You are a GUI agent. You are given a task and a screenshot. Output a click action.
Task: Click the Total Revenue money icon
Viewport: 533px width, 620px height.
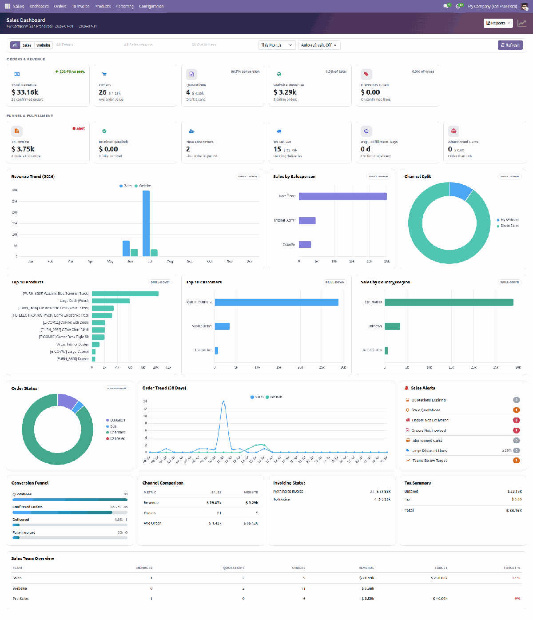point(17,74)
